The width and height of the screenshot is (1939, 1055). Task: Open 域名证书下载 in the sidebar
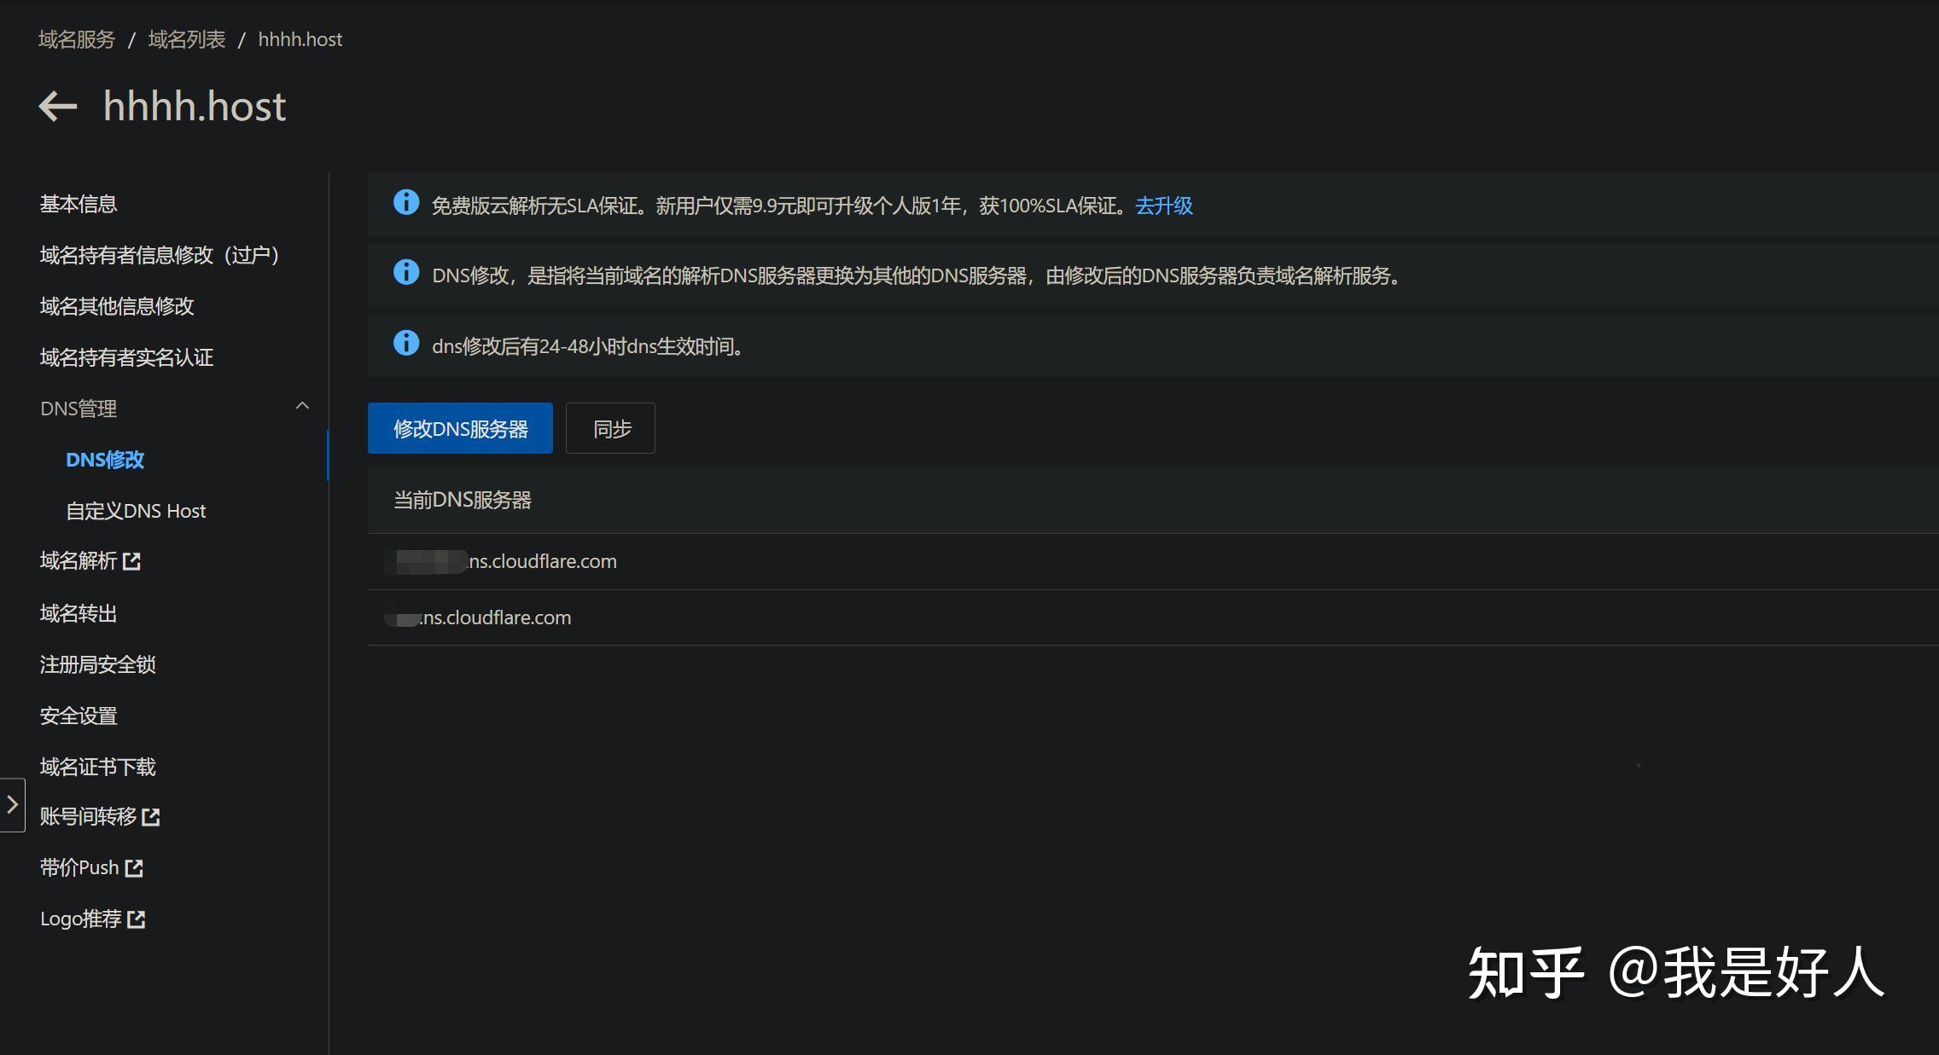pyautogui.click(x=98, y=767)
